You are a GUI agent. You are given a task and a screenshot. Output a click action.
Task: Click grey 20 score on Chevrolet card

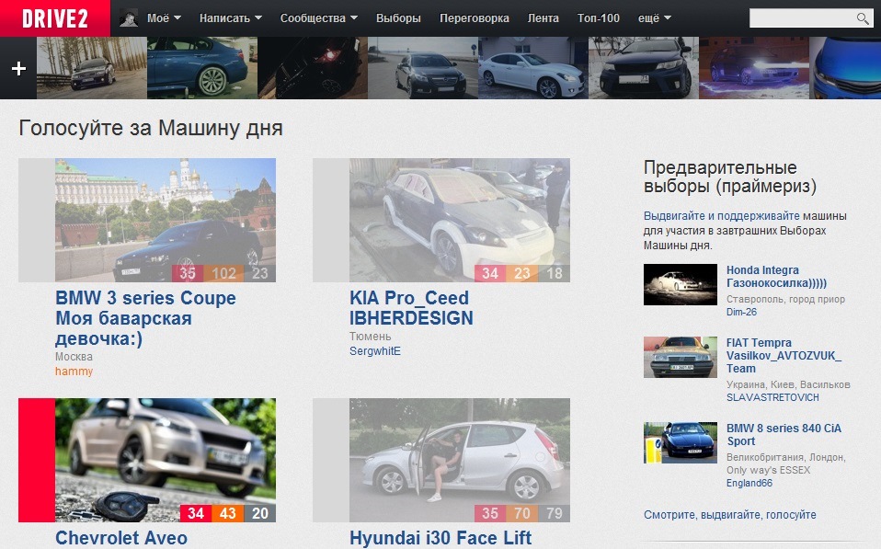259,514
